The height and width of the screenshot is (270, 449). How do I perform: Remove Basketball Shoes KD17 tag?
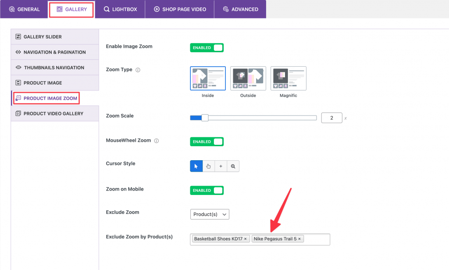point(246,239)
